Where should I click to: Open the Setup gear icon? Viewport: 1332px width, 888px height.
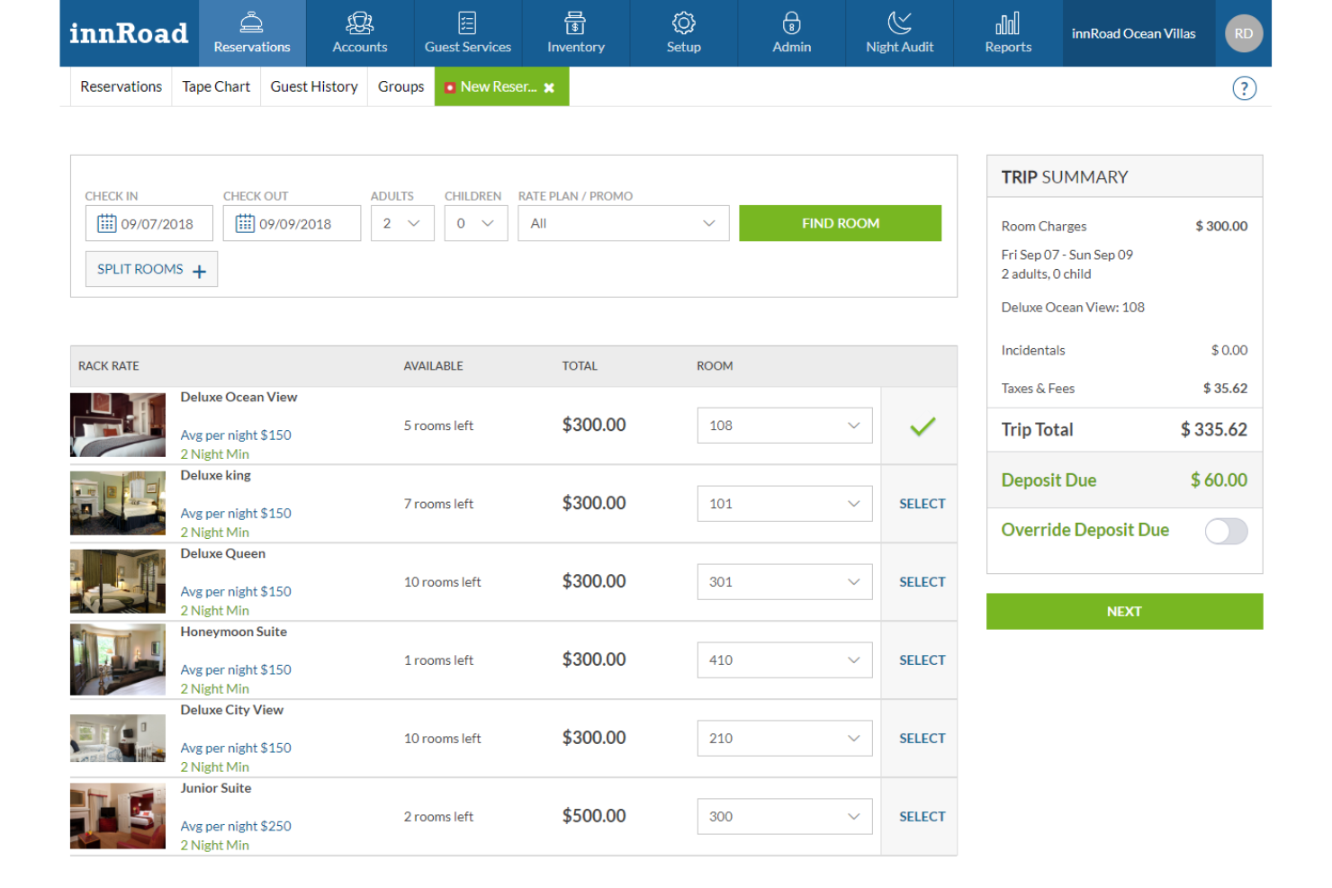coord(683,24)
